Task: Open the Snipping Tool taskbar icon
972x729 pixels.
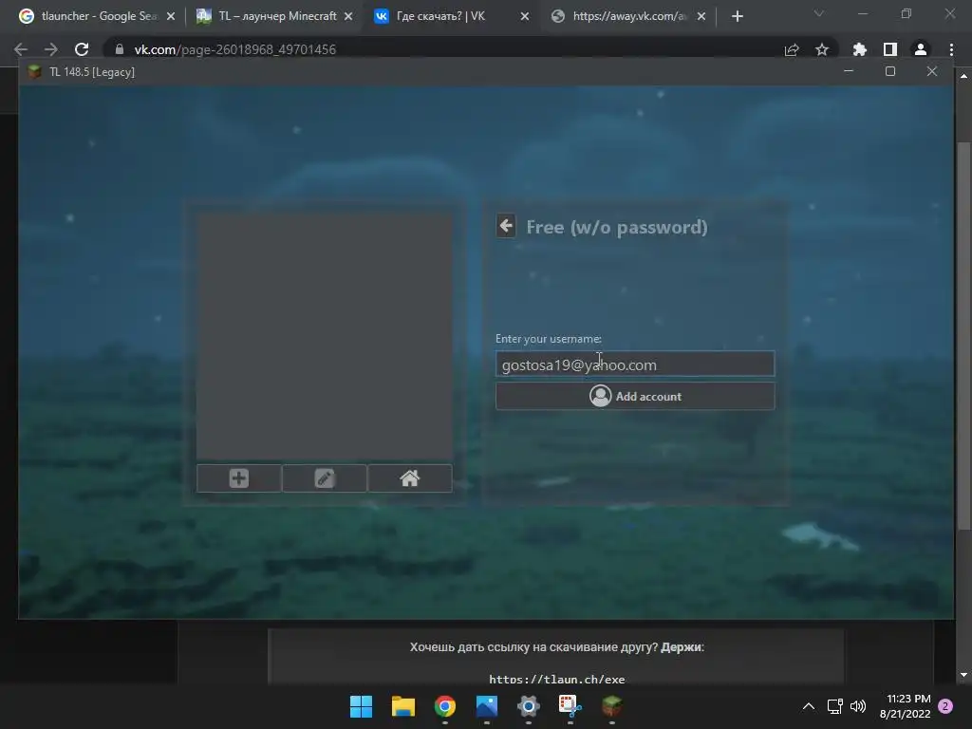Action: (x=570, y=706)
